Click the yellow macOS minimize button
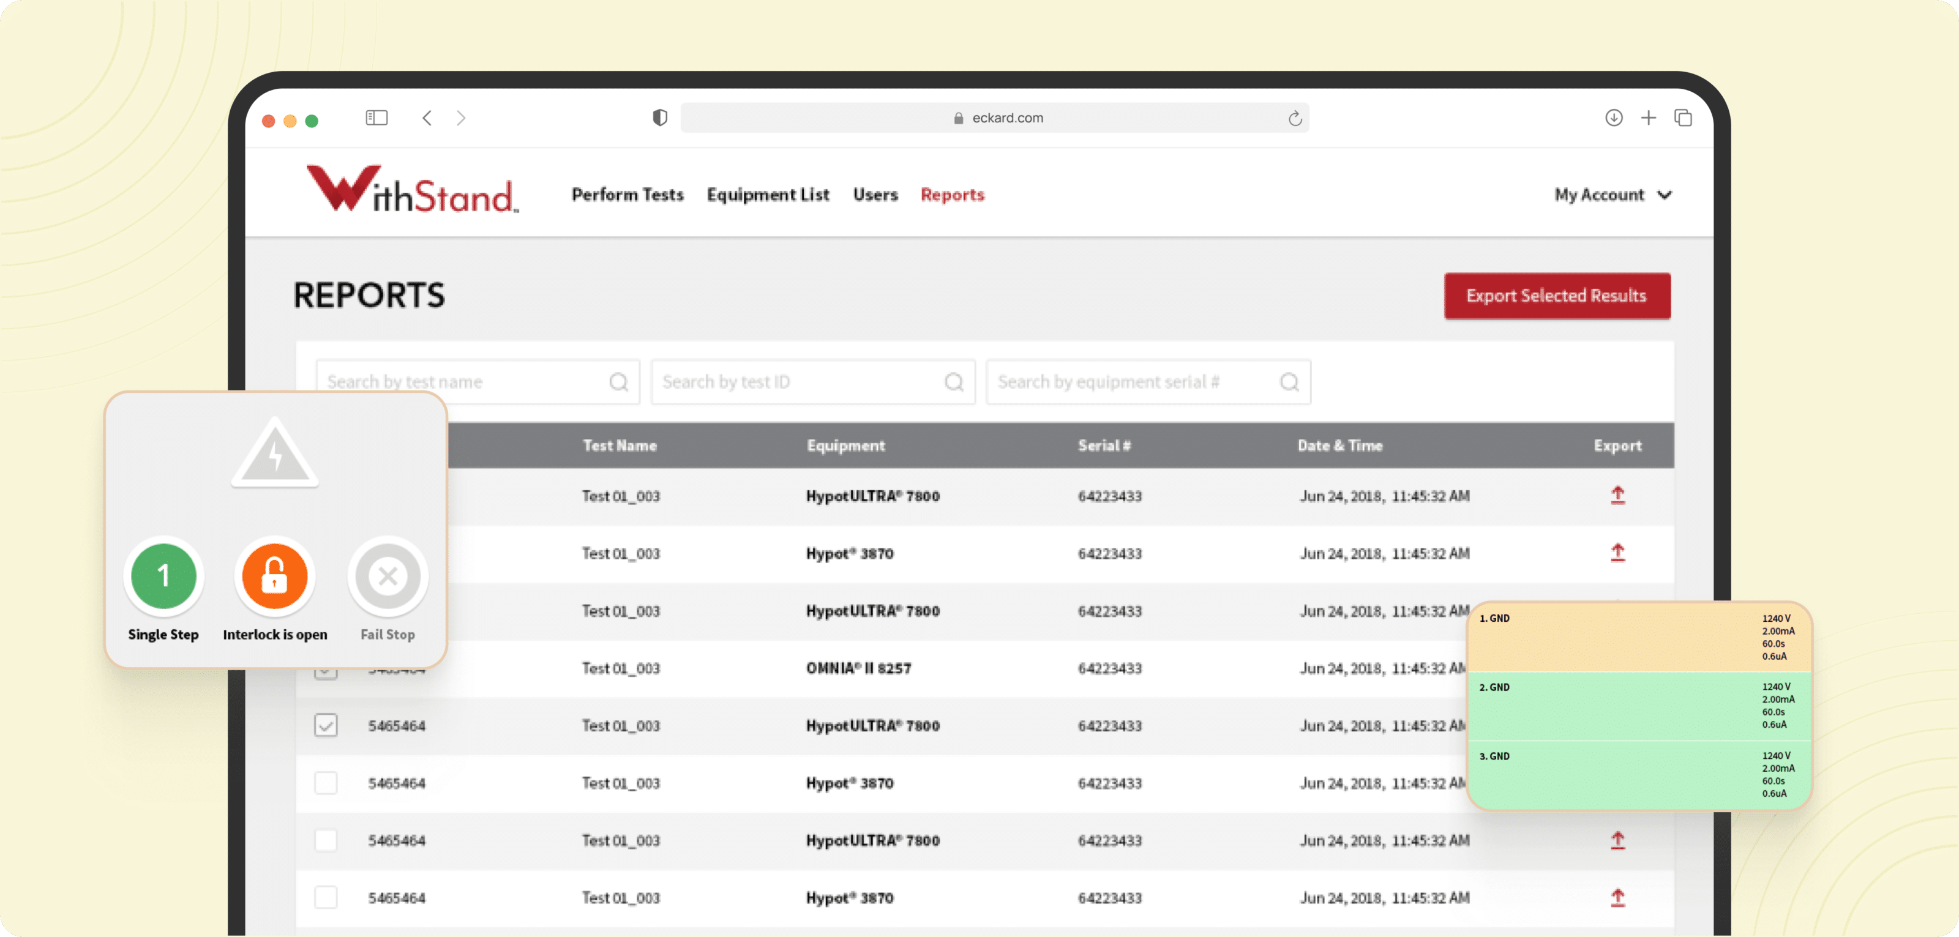 pos(290,121)
